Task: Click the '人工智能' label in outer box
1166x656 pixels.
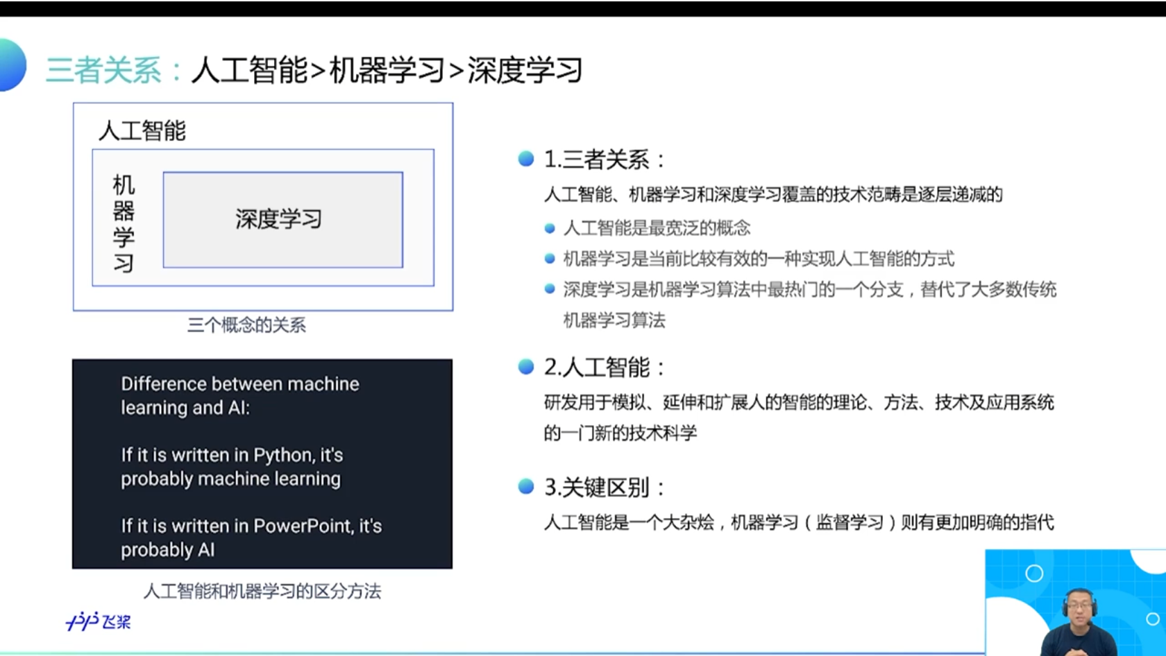Action: coord(142,130)
